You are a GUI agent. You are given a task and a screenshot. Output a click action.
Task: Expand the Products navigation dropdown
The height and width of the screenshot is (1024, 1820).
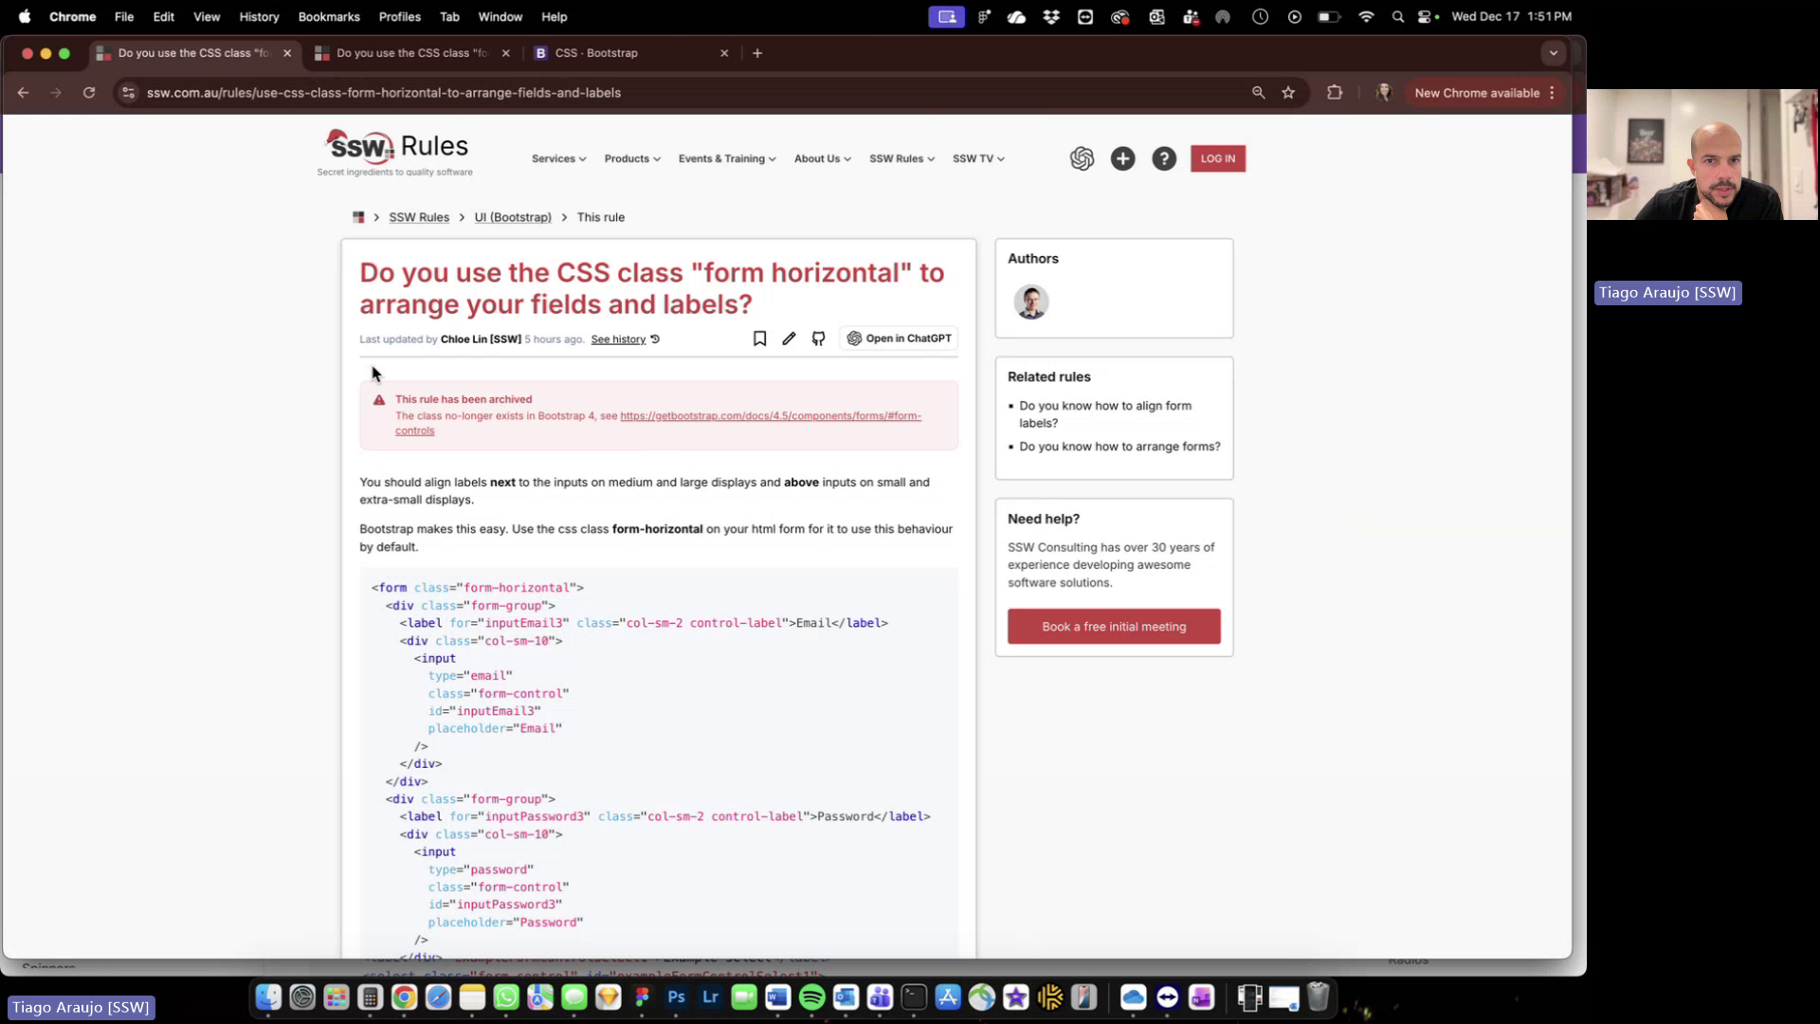631,158
